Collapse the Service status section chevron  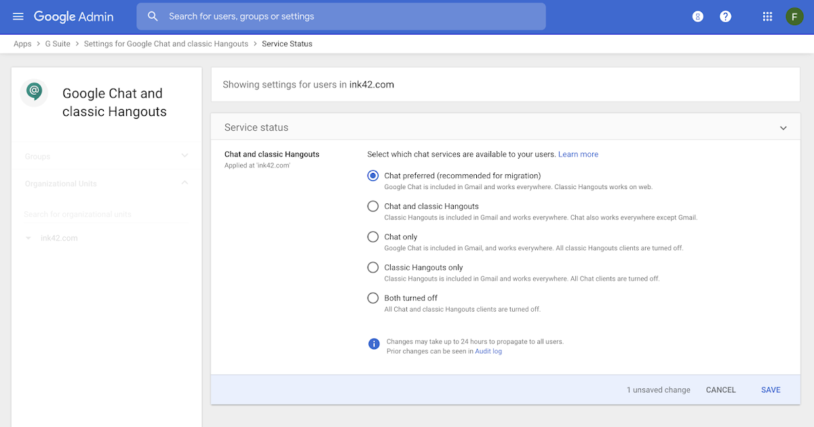783,127
